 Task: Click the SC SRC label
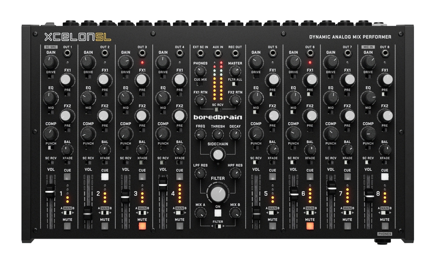[x=51, y=47]
